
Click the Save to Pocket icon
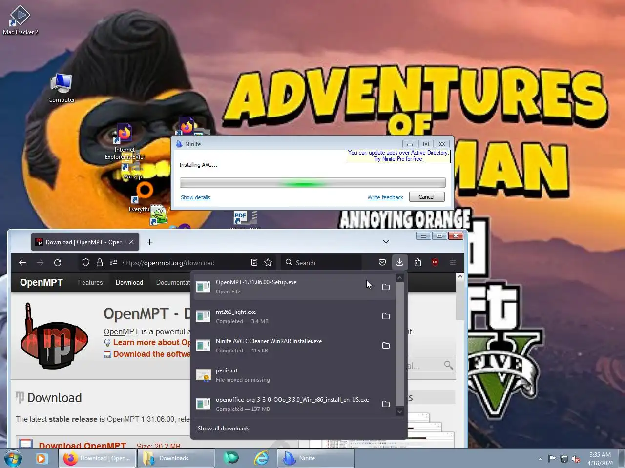click(x=382, y=263)
